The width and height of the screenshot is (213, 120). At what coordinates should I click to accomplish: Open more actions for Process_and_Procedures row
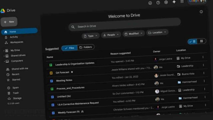[x=204, y=81]
